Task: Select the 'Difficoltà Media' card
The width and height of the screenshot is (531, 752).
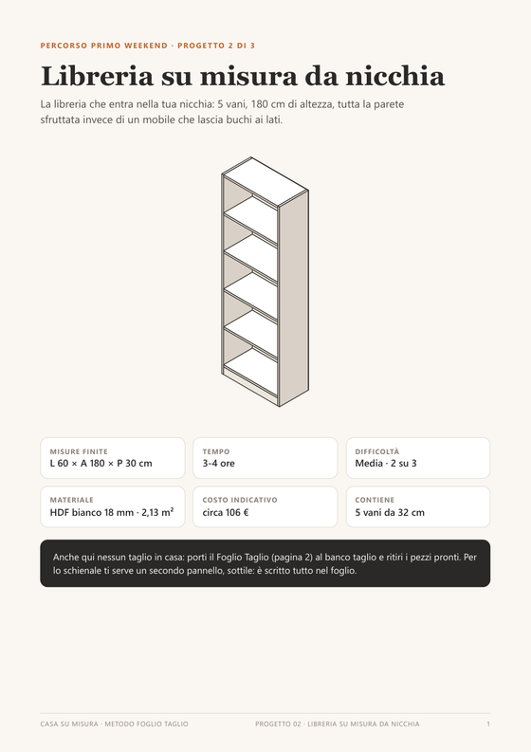Action: (418, 458)
